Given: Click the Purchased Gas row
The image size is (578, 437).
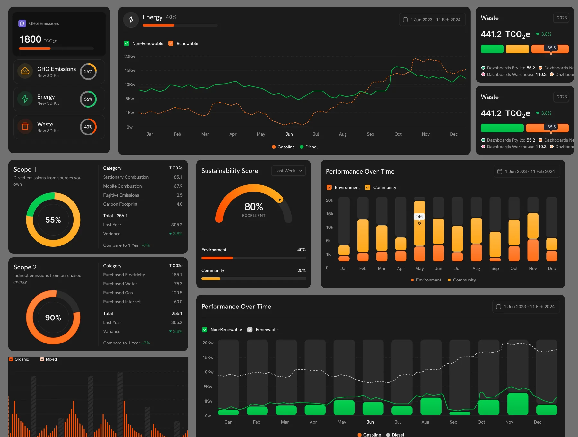Looking at the screenshot, I should 143,293.
